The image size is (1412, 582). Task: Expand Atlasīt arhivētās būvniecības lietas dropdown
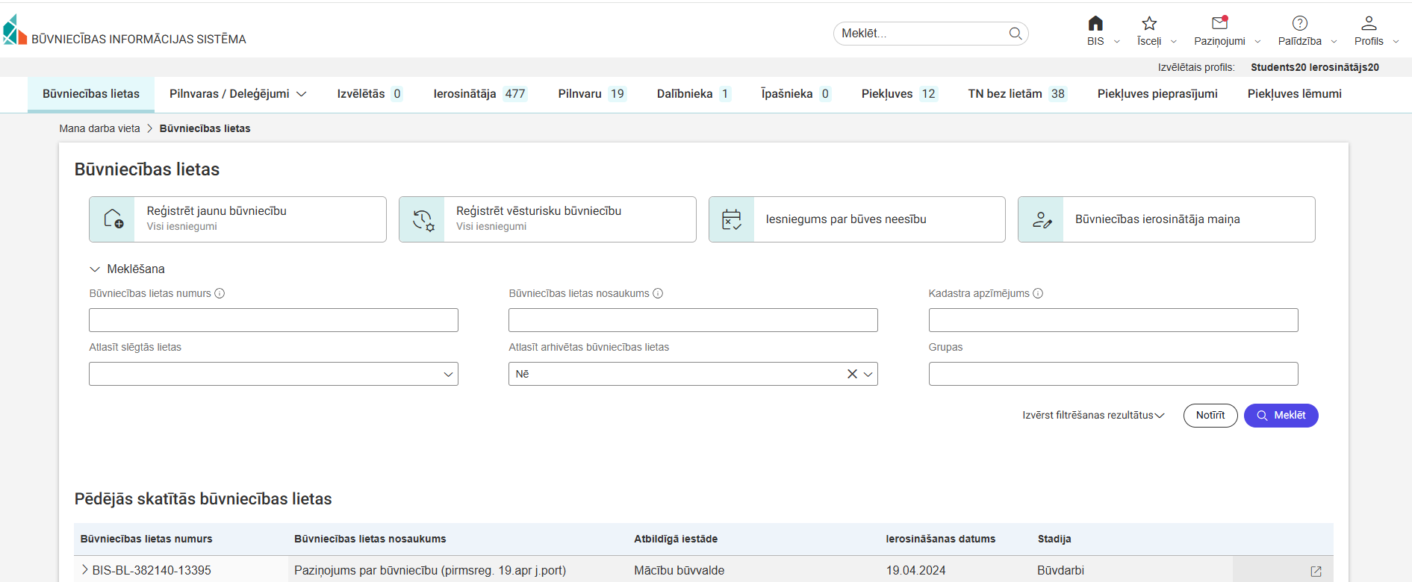(x=868, y=374)
